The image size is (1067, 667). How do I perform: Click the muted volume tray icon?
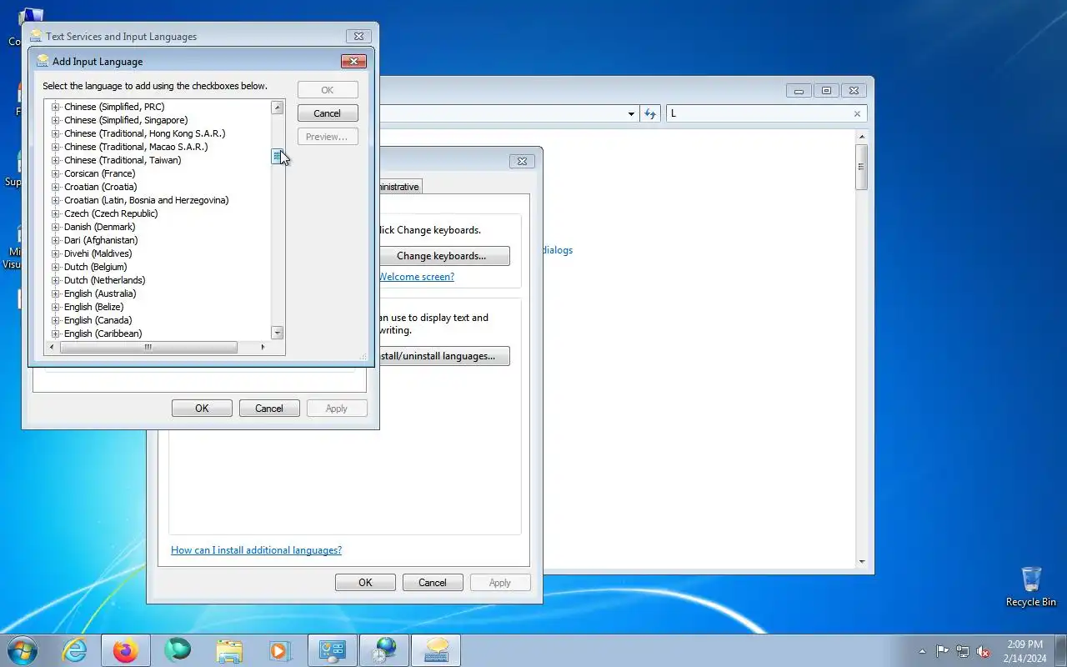pos(984,652)
